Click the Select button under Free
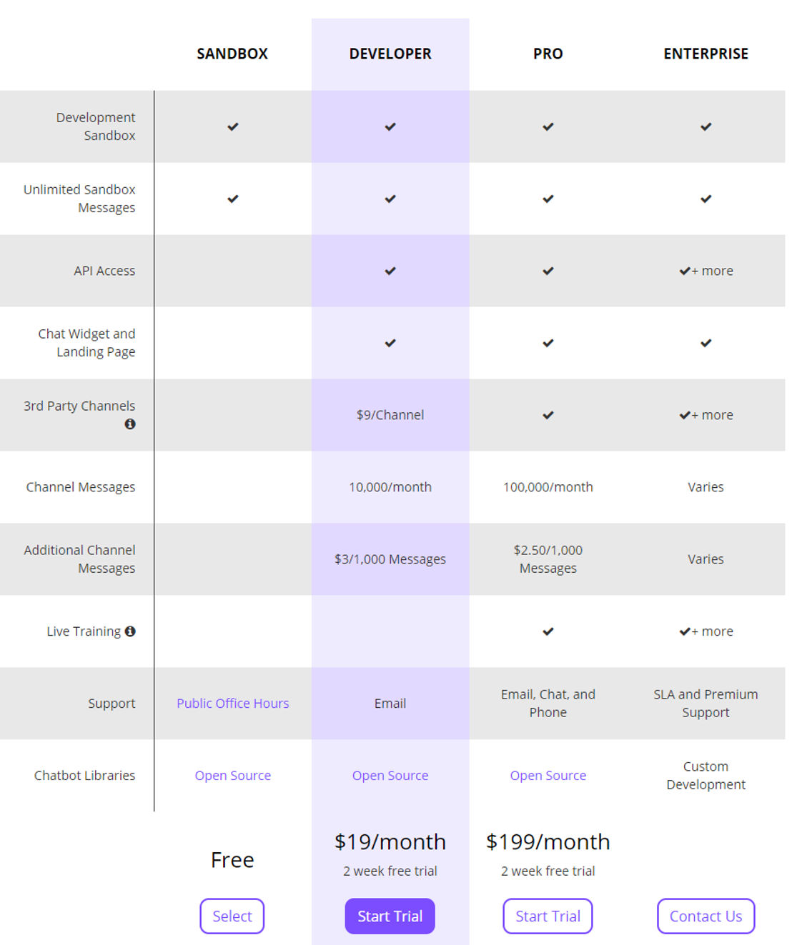This screenshot has width=792, height=945. 232,916
